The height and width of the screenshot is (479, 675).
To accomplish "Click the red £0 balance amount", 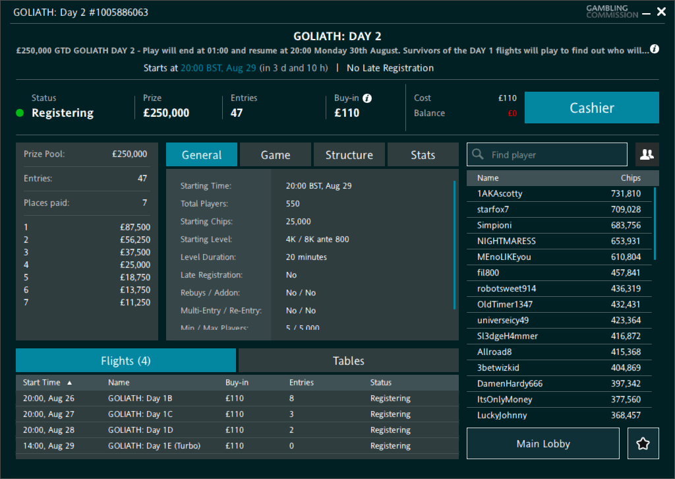I will pyautogui.click(x=512, y=113).
